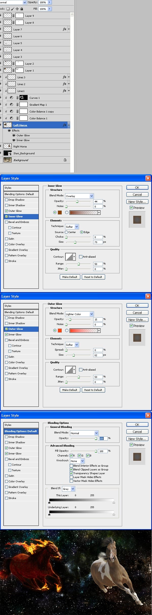Click the Gradient Map 1 adjustment icon
The image size is (152, 615).
(x=11, y=105)
